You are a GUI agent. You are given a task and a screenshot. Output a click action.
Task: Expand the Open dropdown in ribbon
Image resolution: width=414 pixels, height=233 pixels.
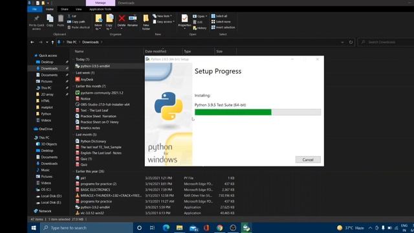[200, 16]
